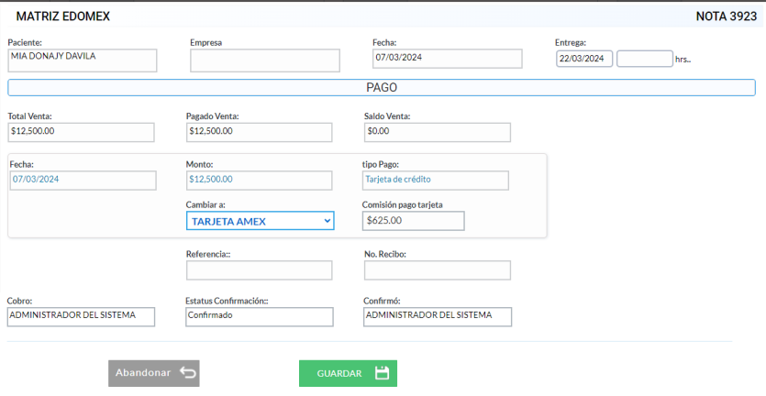Click the Monto payment amount field

[259, 181]
